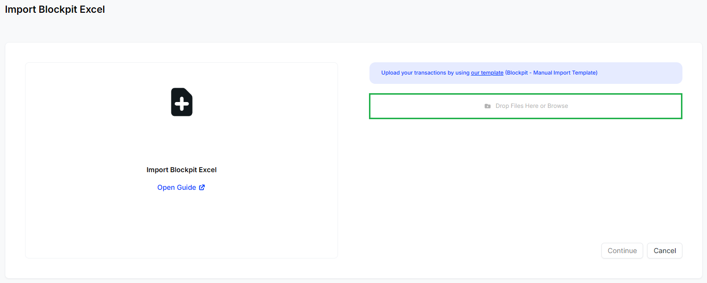
Task: Click the 'Drop Files Here' placeholder text
Action: pyautogui.click(x=517, y=106)
